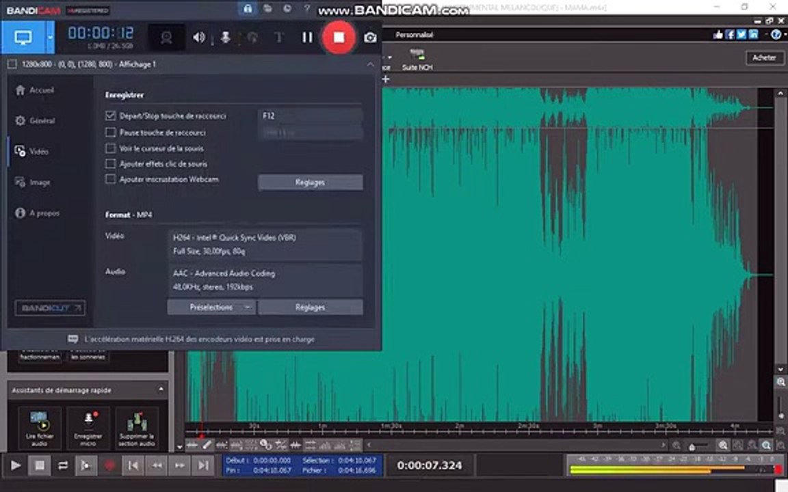Go to end of audio in WavePad
Viewport: 788px width, 492px height.
[203, 465]
